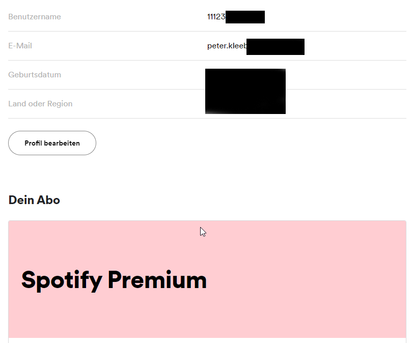The width and height of the screenshot is (413, 343).
Task: Click the word Premium in the plan title
Action: 157,280
